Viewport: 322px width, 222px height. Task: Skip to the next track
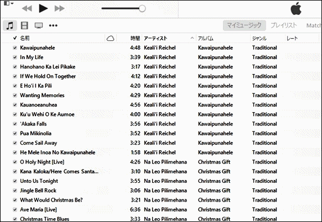coord(60,8)
